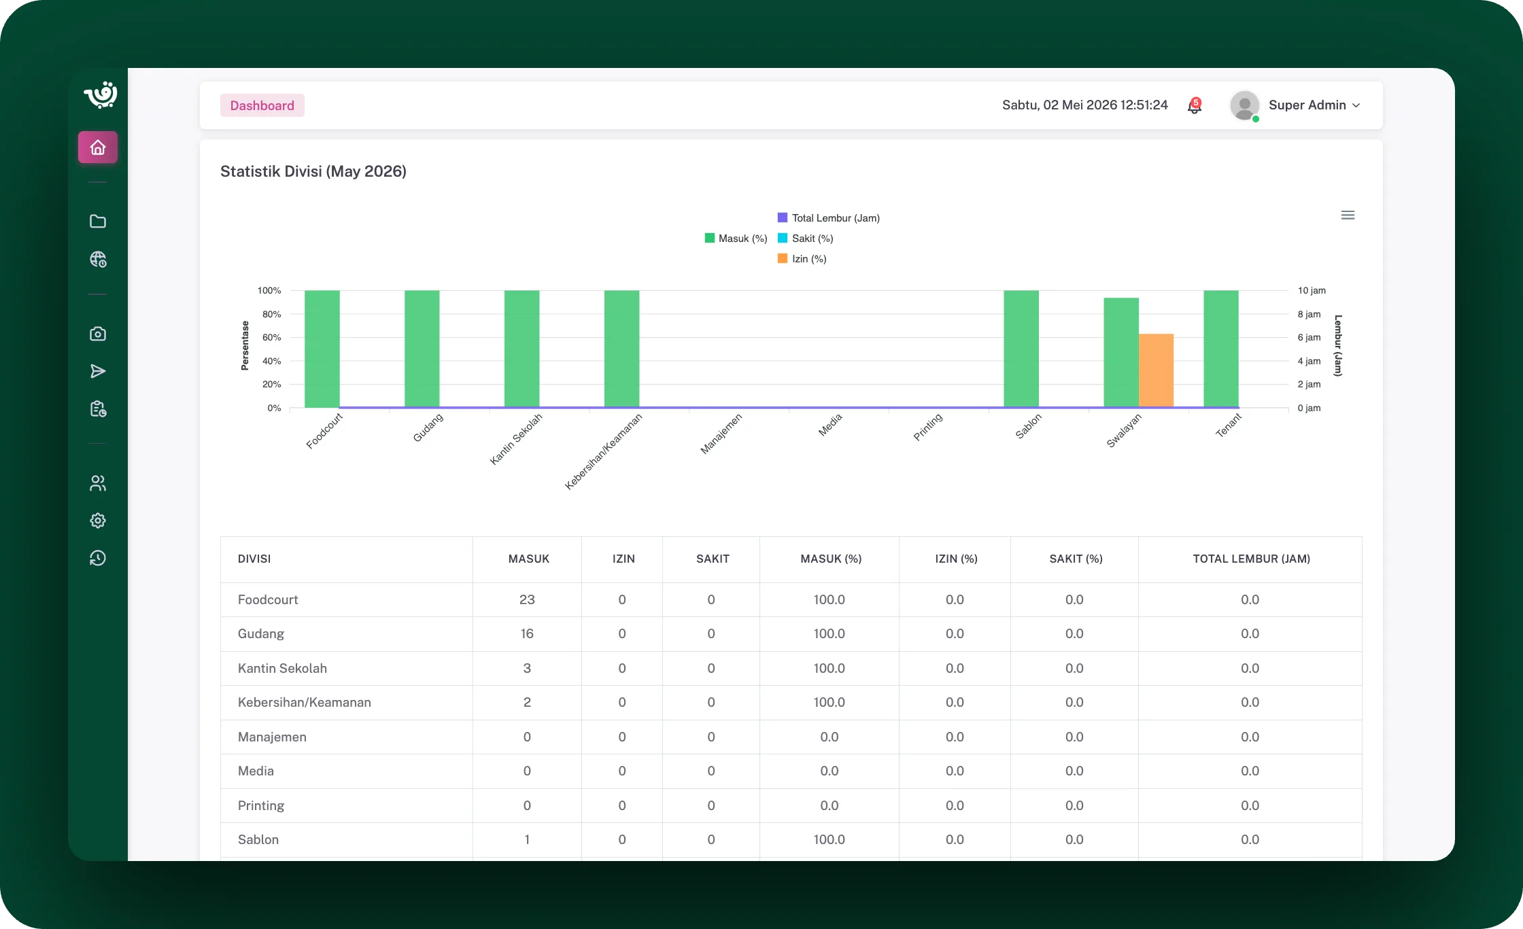Open the settings gear sidebar icon
Screen dimensions: 1523x929
[98, 521]
